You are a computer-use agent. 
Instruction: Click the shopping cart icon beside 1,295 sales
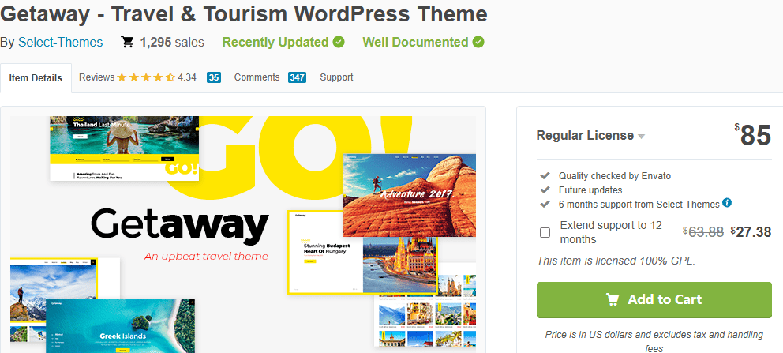[127, 43]
